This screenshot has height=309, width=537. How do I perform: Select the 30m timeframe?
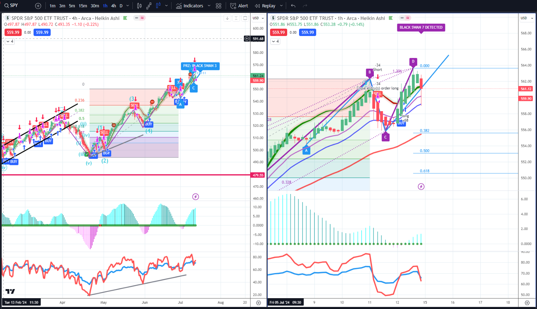(x=95, y=6)
